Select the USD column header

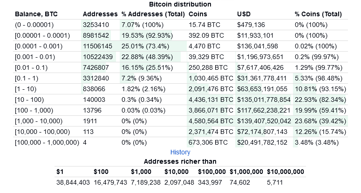pyautogui.click(x=244, y=14)
